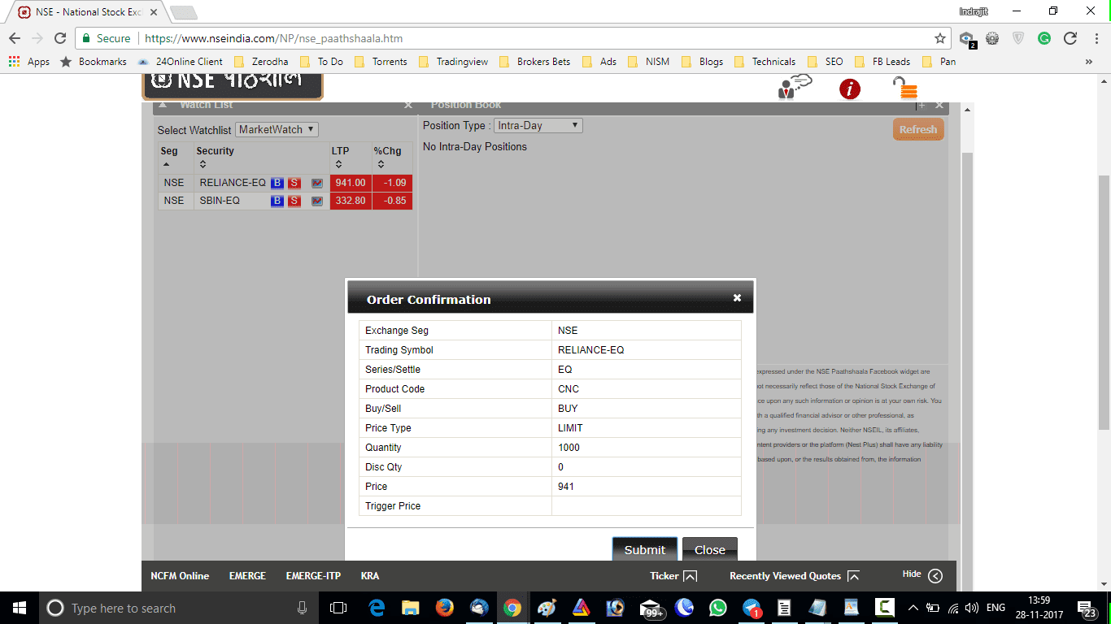
Task: Reload the page with the refresh icon
Action: click(59, 38)
